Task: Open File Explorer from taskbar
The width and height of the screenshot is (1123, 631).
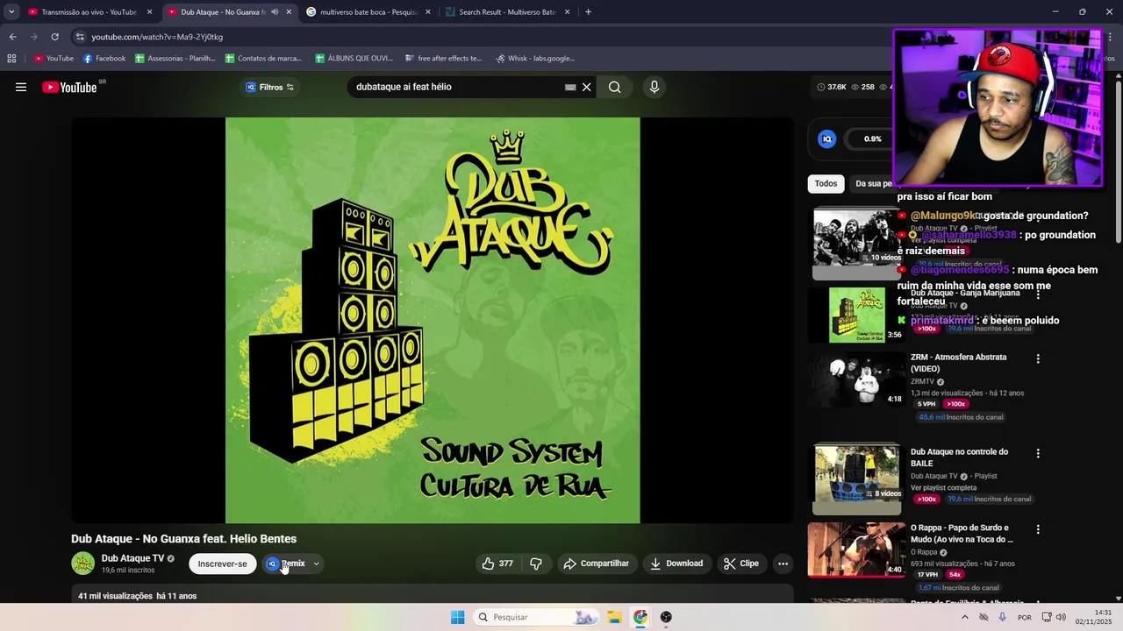Action: pos(615,617)
